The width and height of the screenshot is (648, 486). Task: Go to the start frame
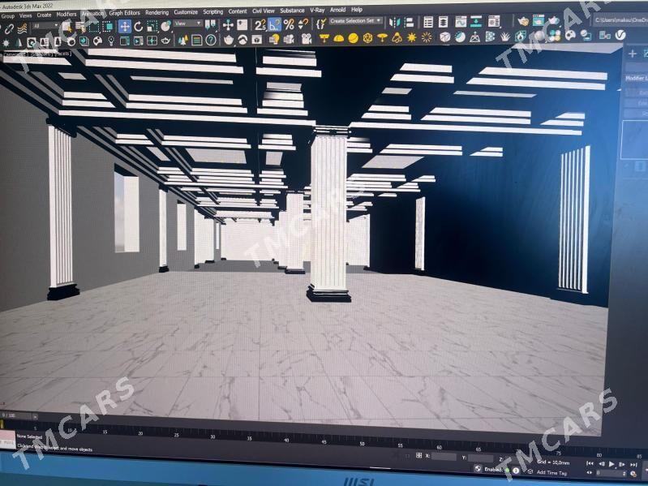590,464
